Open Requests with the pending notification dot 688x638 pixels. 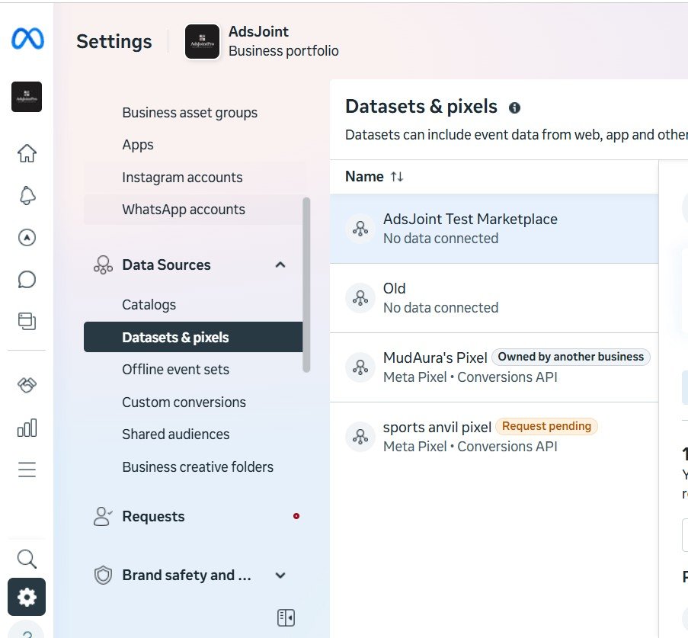[153, 516]
